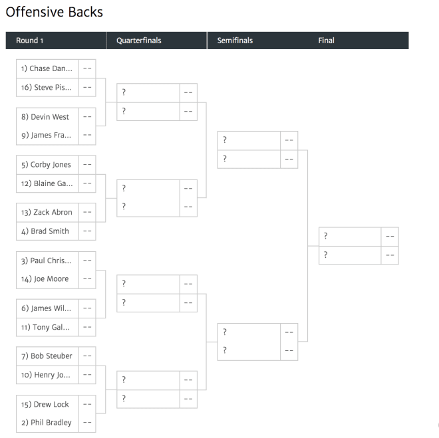Click the score box beside Tony Gal...
Image resolution: width=439 pixels, height=438 pixels.
(87, 327)
